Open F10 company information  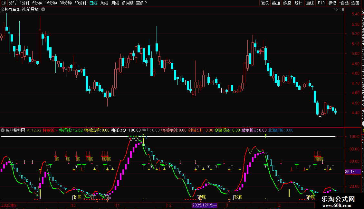pos(321,3)
